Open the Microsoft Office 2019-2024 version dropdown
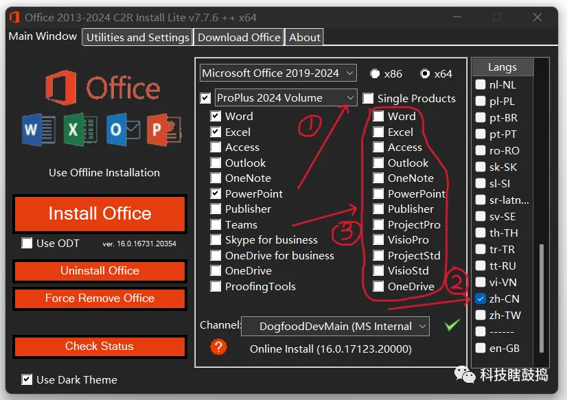Image resolution: width=567 pixels, height=400 pixels. tap(278, 73)
